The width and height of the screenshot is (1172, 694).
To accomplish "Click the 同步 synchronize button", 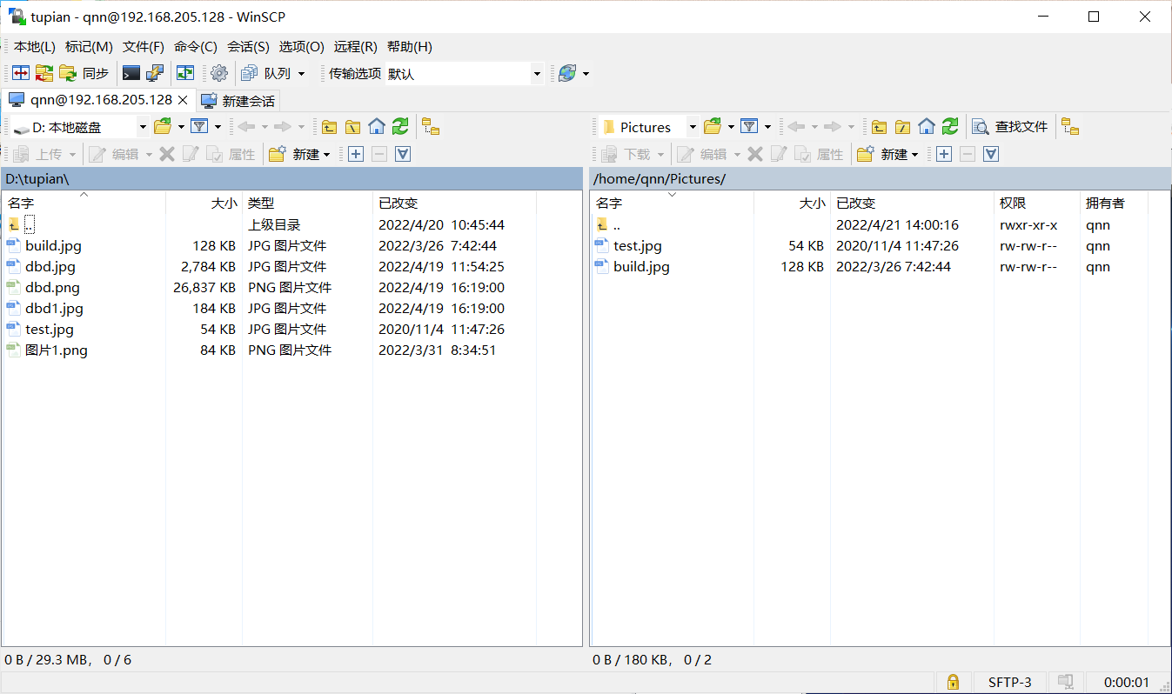I will pos(85,74).
